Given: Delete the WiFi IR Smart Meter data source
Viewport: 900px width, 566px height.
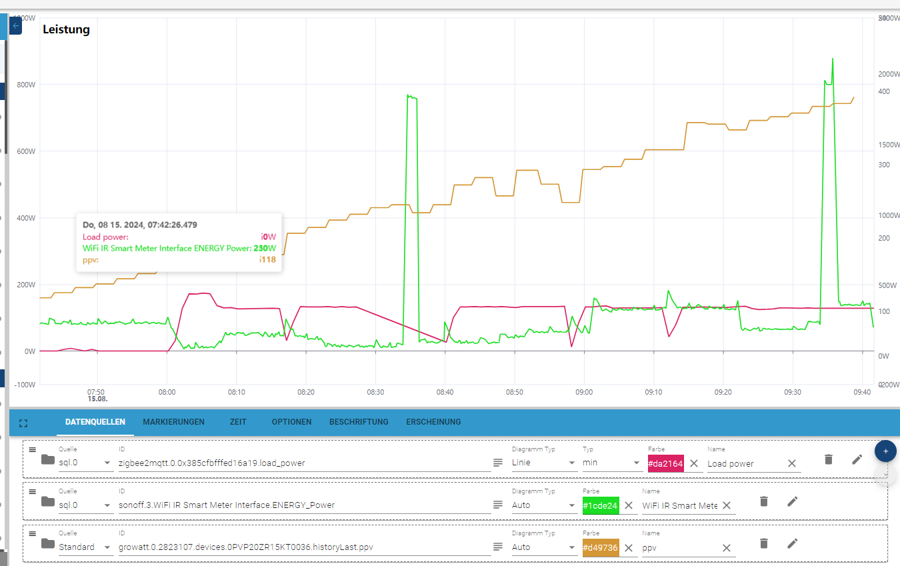Looking at the screenshot, I should tap(764, 501).
